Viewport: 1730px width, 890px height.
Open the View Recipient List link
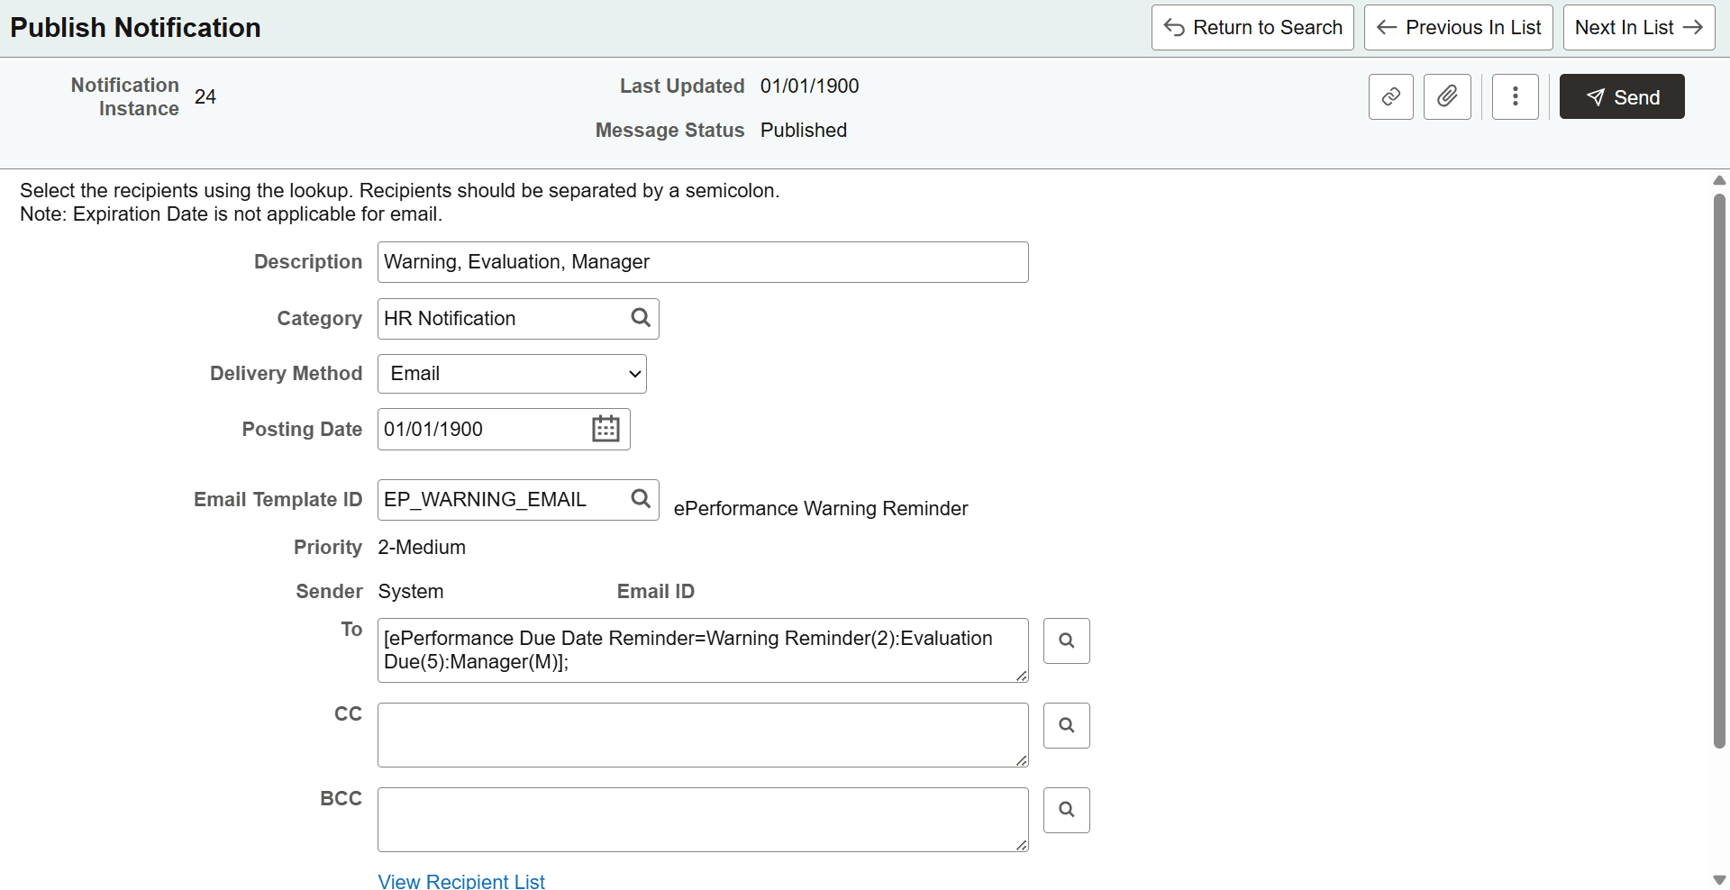click(461, 880)
